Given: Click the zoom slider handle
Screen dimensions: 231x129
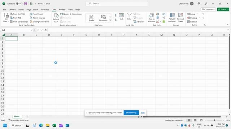Looking at the screenshot, I should (215, 120).
